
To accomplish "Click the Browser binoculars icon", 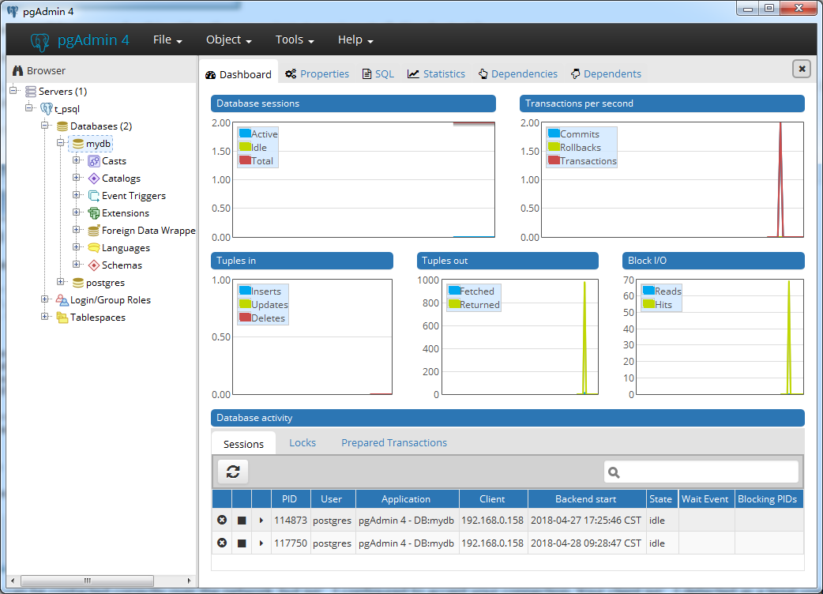I will pos(18,70).
